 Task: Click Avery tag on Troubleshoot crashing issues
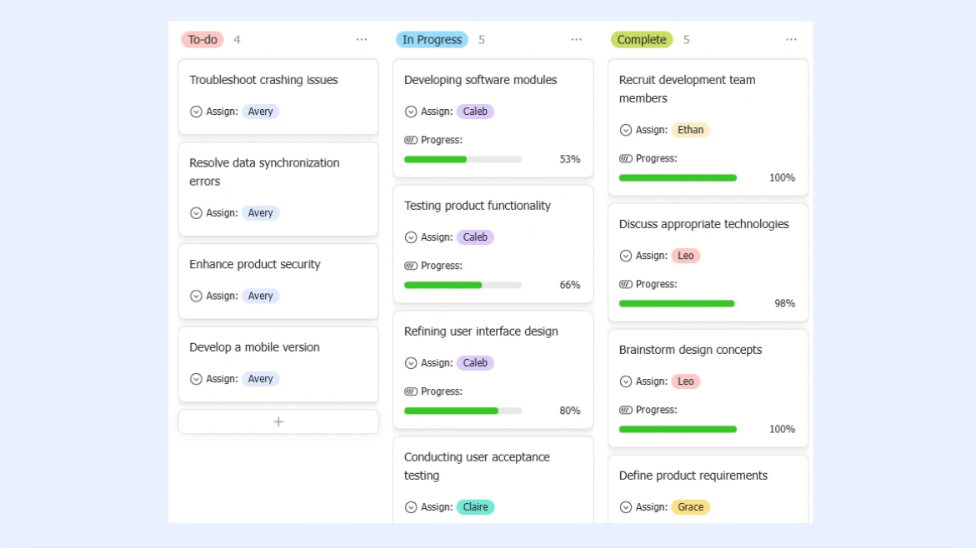260,112
